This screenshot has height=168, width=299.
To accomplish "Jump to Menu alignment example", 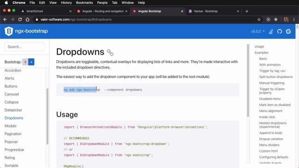I will point(271,111).
